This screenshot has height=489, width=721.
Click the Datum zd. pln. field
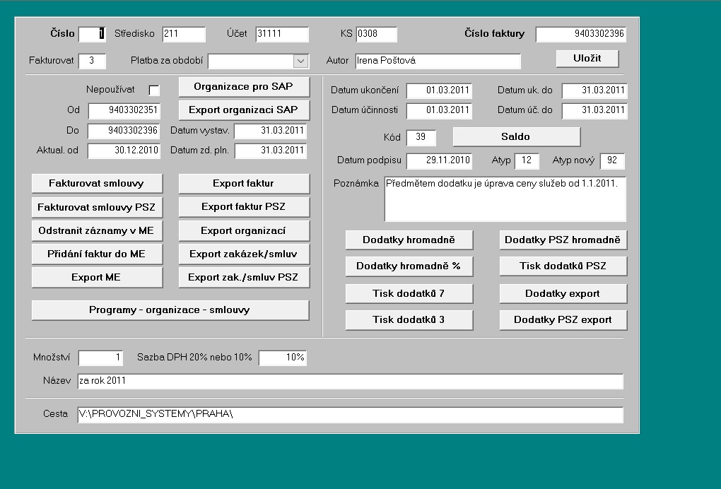point(270,151)
